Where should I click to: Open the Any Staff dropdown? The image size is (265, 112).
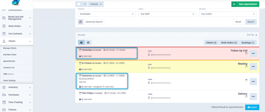[x=167, y=14]
